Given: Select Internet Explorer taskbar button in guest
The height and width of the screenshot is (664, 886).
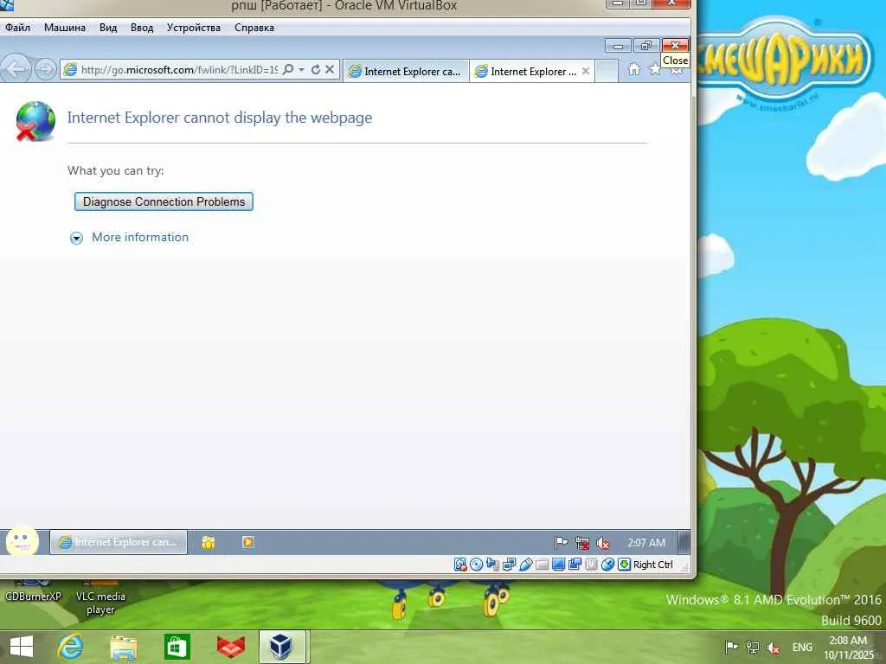Looking at the screenshot, I should (118, 542).
